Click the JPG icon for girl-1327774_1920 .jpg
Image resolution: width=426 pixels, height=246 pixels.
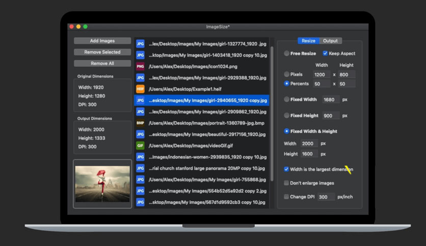[x=140, y=44]
